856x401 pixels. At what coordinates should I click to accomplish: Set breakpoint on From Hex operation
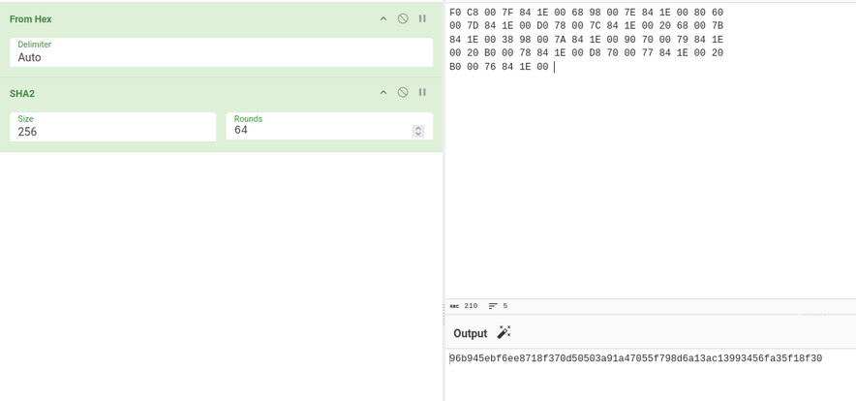[422, 18]
